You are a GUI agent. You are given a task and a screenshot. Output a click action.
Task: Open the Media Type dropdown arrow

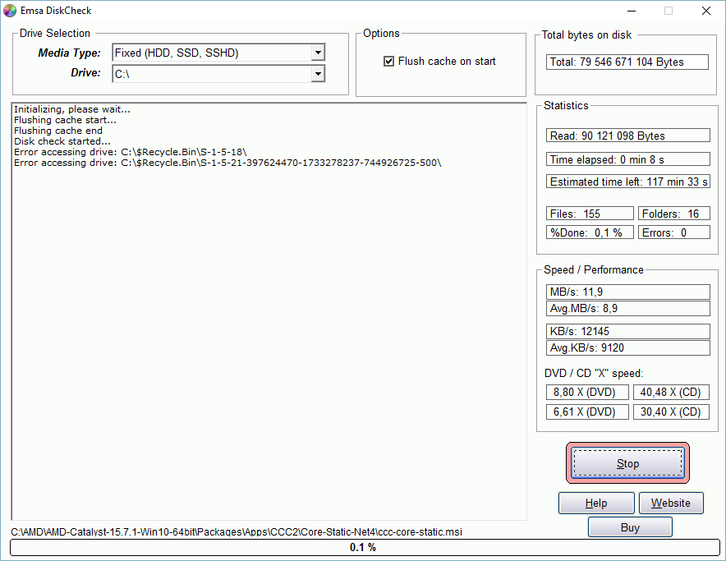[x=318, y=53]
